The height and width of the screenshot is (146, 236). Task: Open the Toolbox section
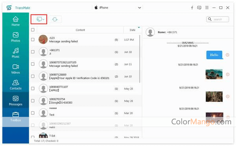click(16, 117)
